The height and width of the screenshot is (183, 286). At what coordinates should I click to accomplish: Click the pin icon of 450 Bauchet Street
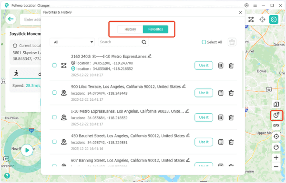coord(64,142)
